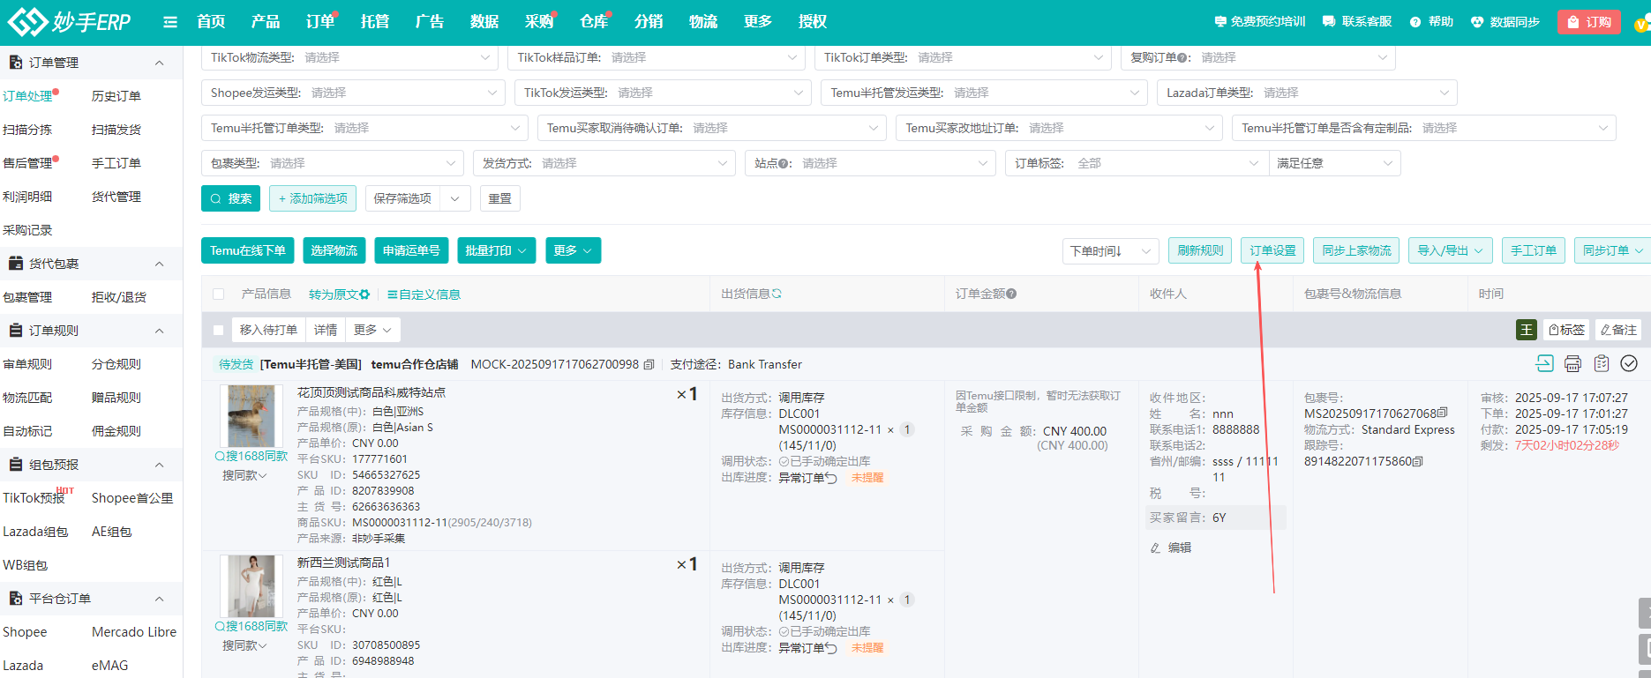The width and height of the screenshot is (1651, 678).
Task: Refresh 出货信息 with its refresh icon
Action: (x=777, y=294)
